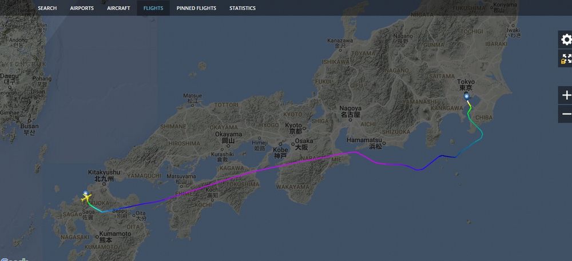Click the arrival airport marker near Fukuoka
Screen dimensions: 572x261
85,193
